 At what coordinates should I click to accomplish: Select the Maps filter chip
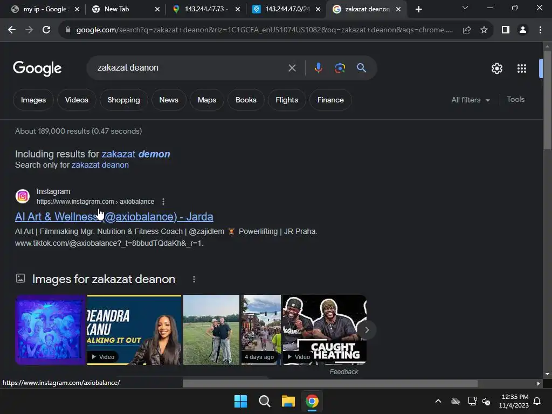(207, 100)
